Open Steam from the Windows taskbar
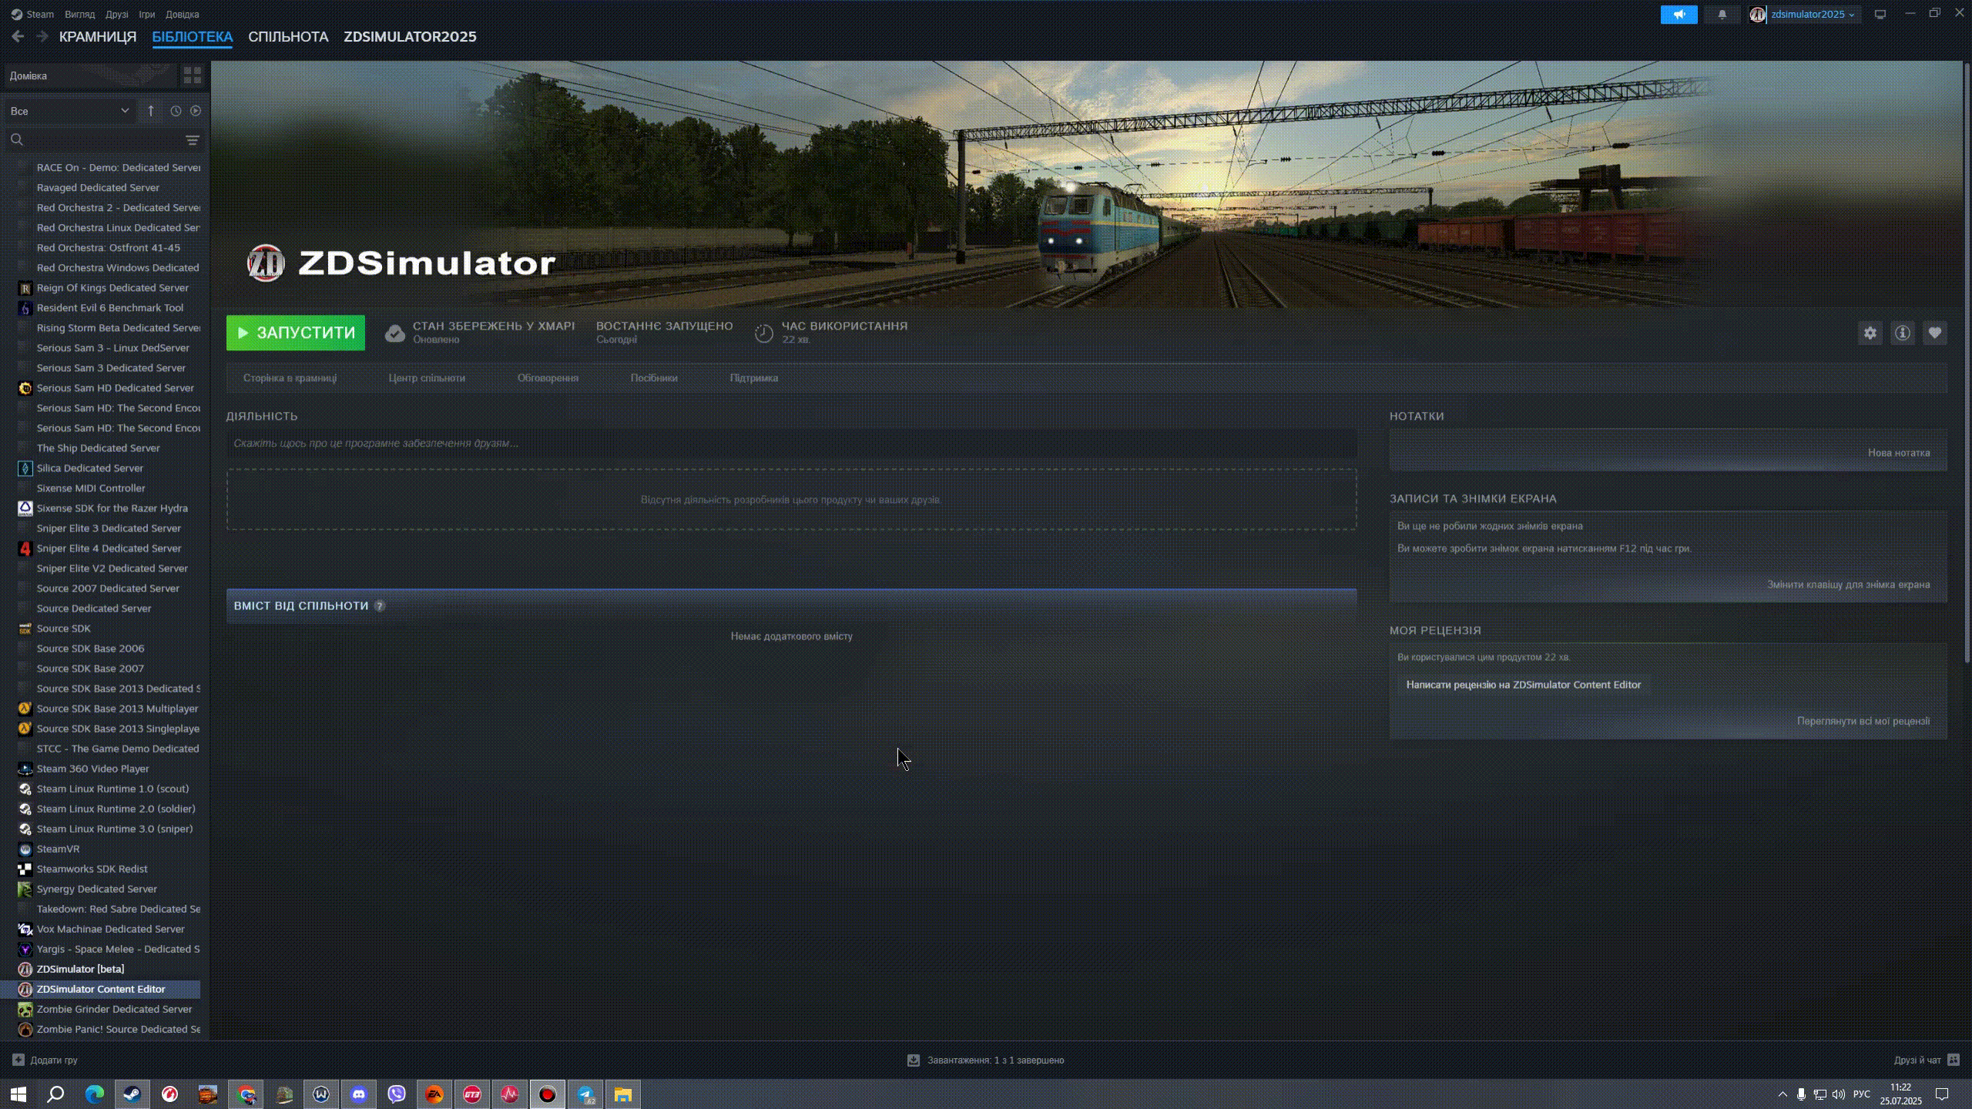Image resolution: width=1972 pixels, height=1109 pixels. click(x=132, y=1094)
